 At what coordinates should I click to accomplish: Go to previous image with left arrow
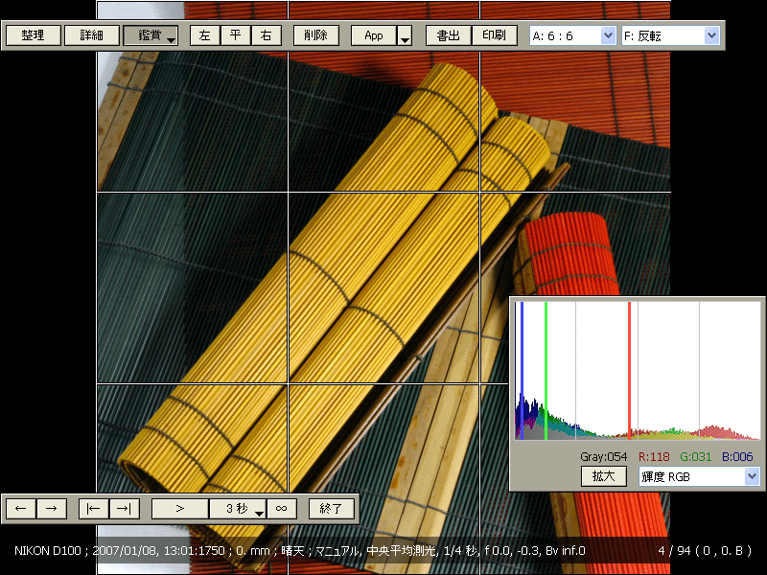click(20, 509)
